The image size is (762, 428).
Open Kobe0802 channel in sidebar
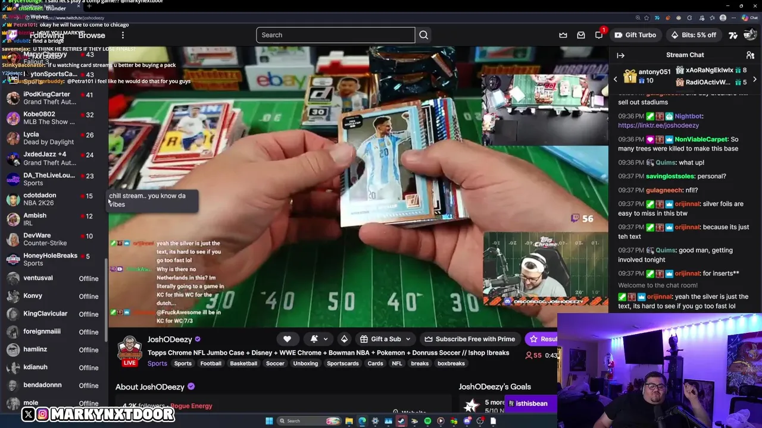(x=52, y=118)
